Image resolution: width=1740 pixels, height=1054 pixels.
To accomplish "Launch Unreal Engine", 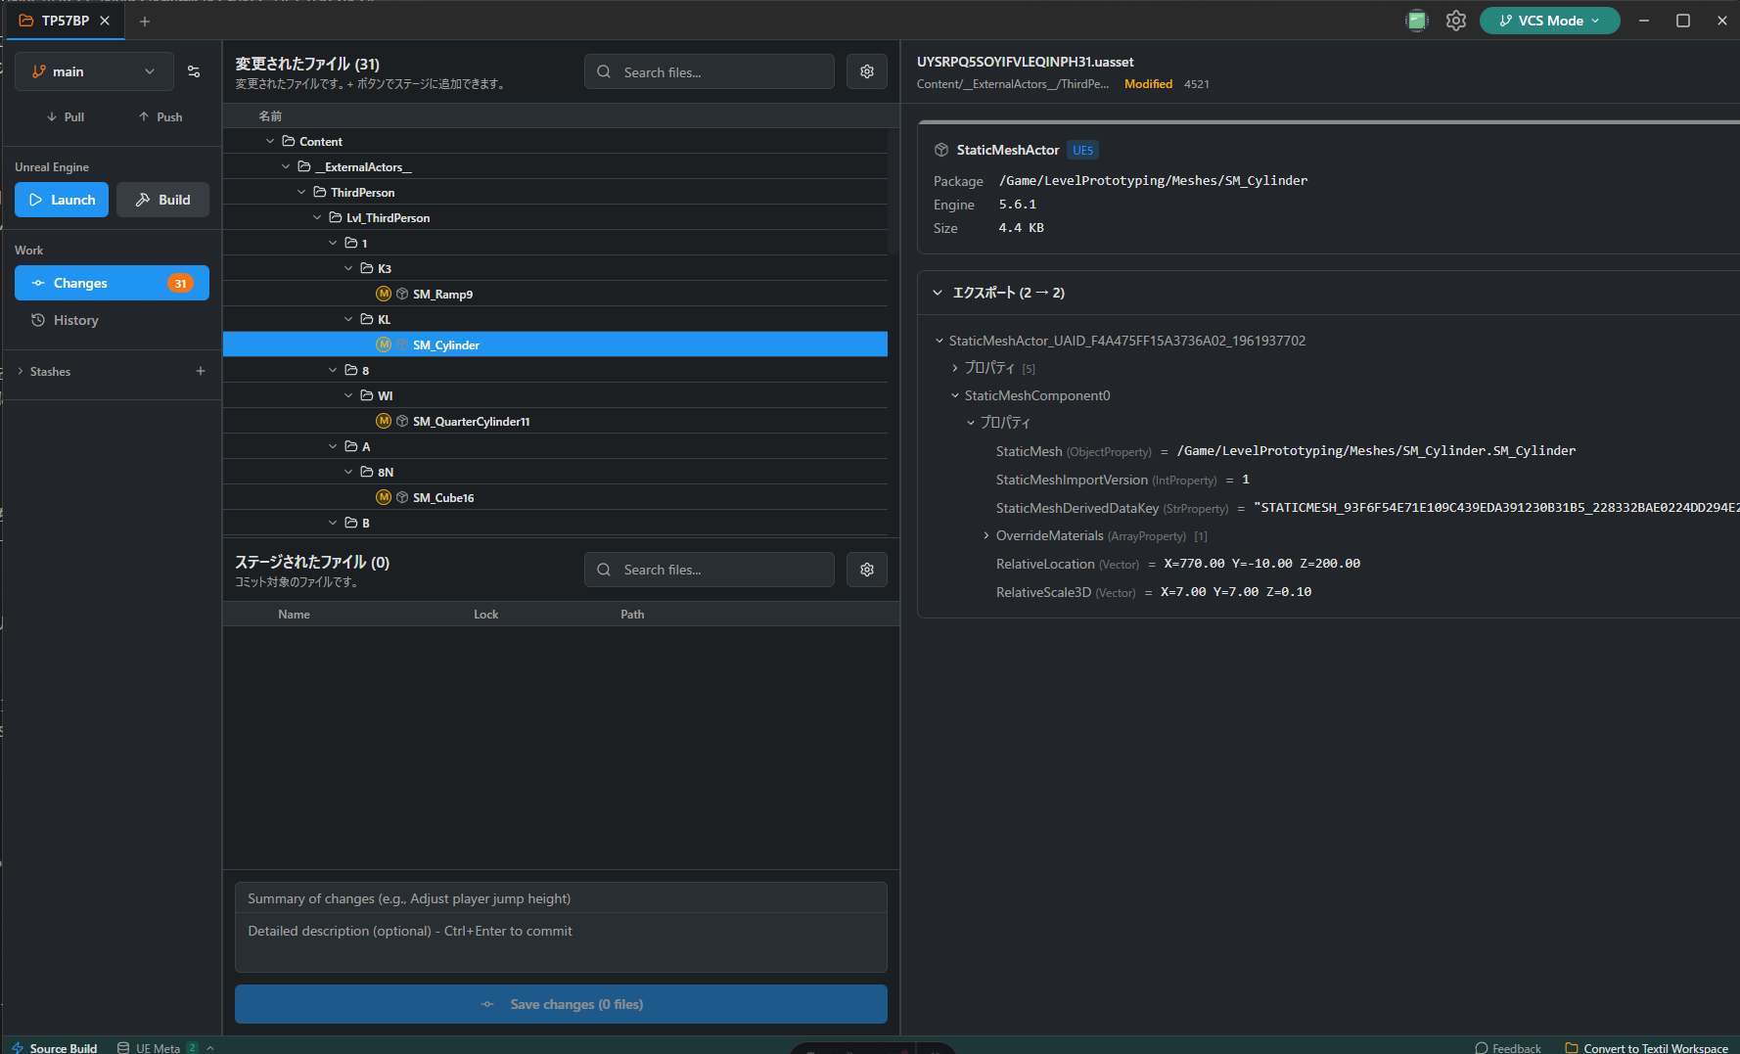I will click(62, 200).
